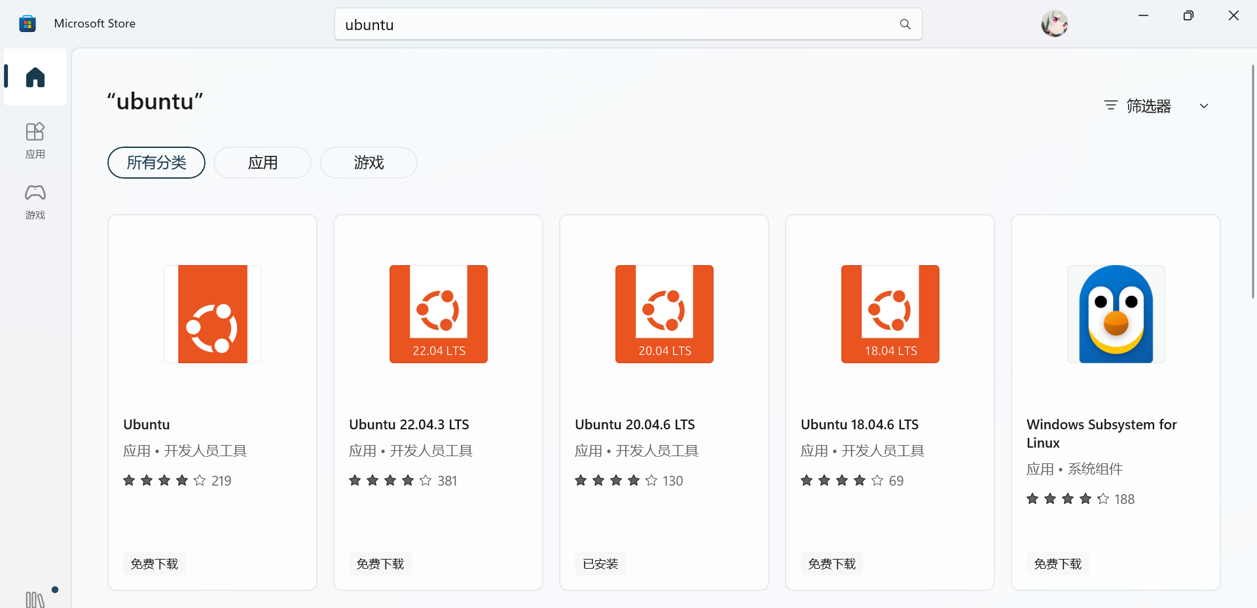Image resolution: width=1257 pixels, height=608 pixels.
Task: Click the Ubuntu app icon thumbnail
Action: tap(213, 314)
